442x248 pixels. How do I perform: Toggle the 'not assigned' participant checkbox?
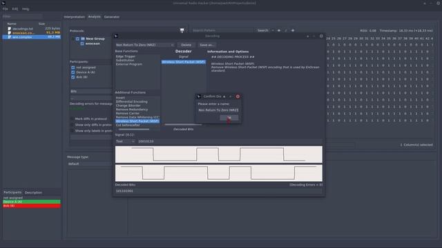click(73, 68)
